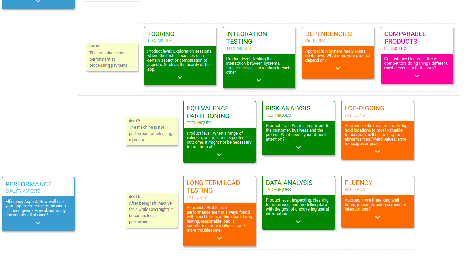Click the Consistency Heuristic description text
The image size is (476, 258).
[x=417, y=63]
